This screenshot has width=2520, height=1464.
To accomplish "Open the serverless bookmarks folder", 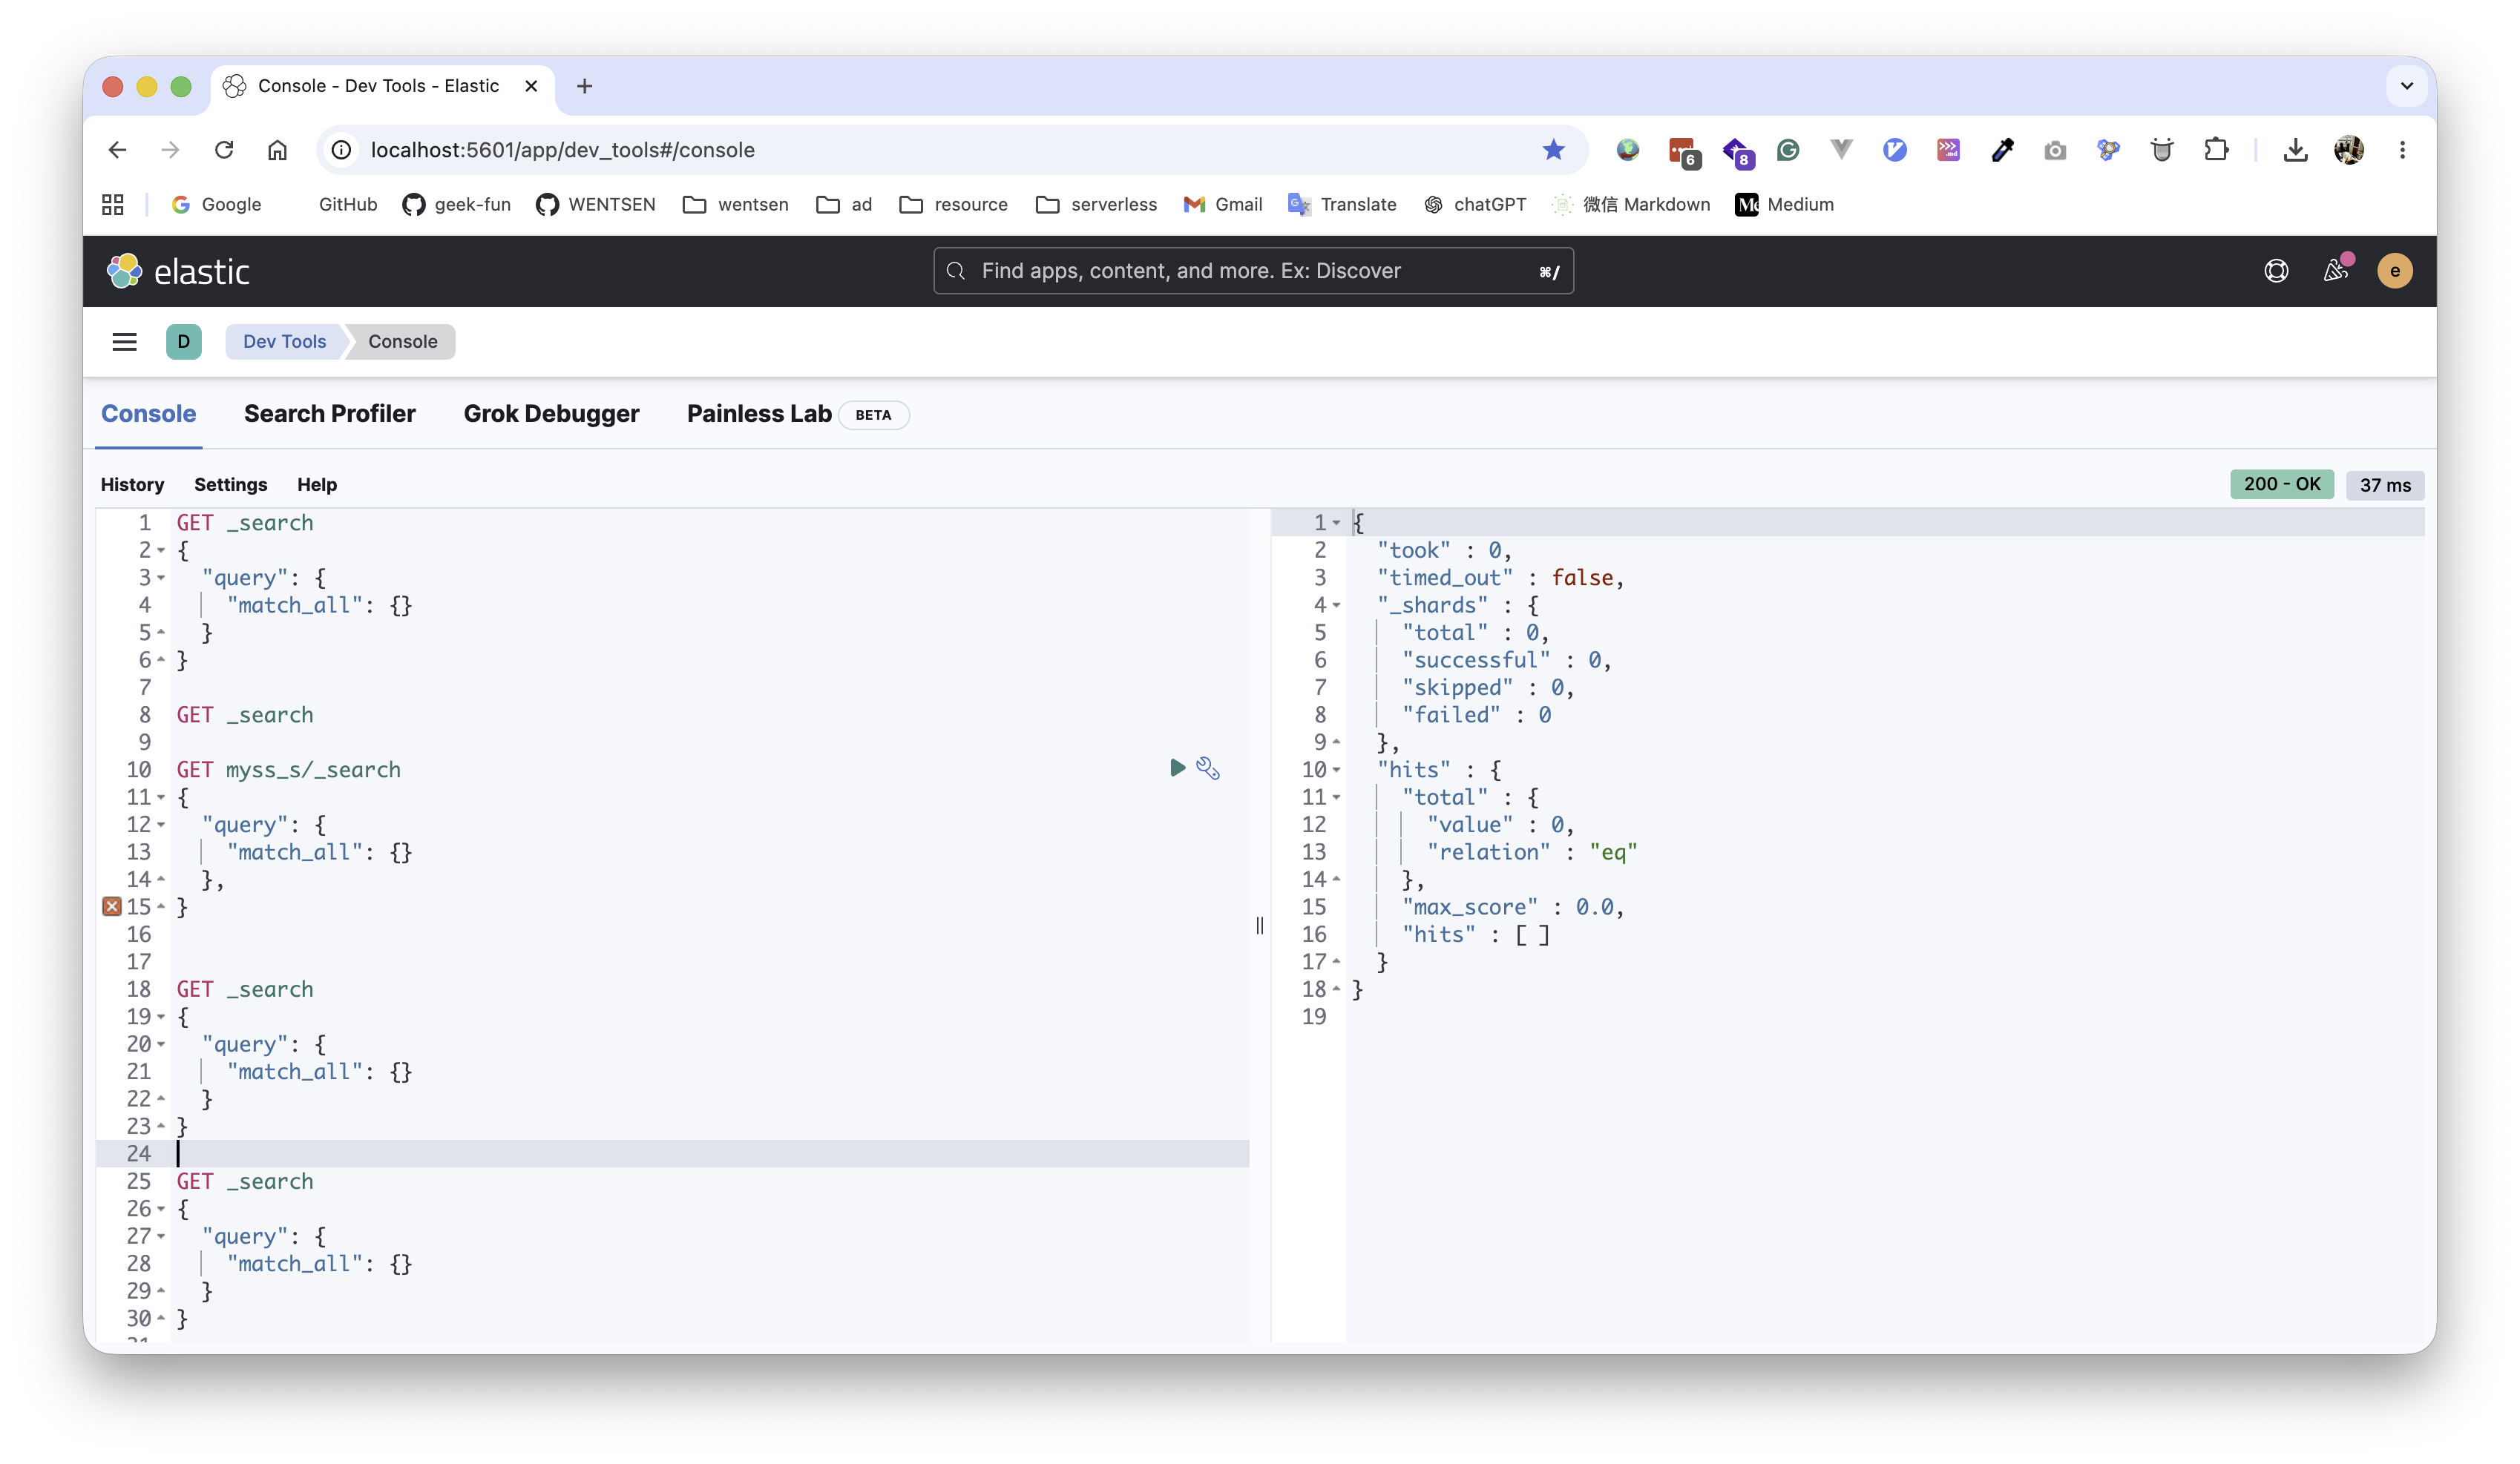I will pos(1096,205).
